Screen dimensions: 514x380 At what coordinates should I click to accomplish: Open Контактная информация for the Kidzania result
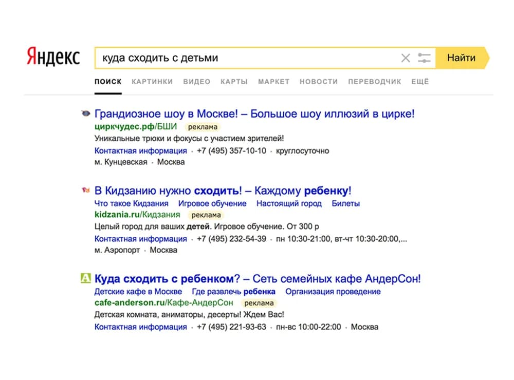[141, 239]
